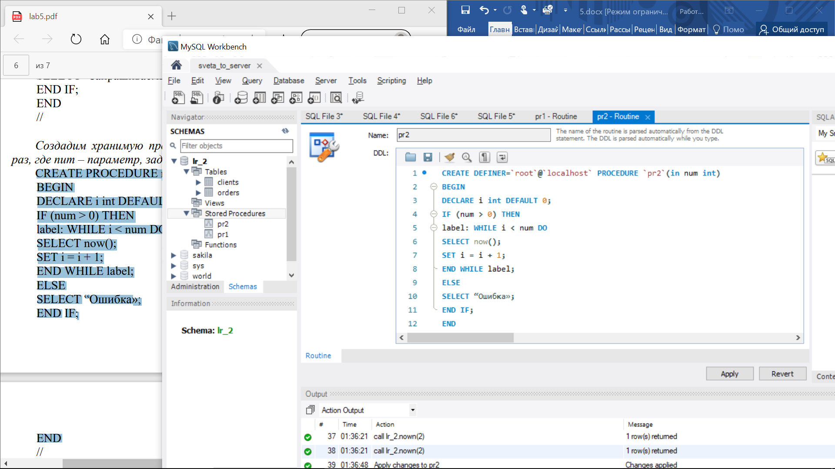Click horizontal scrollbar thumb in DDL editor
835x469 pixels.
tap(460, 338)
